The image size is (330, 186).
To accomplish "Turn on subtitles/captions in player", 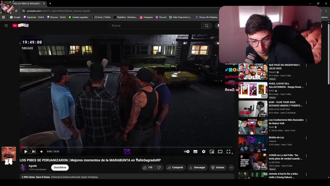I will pos(195,152).
